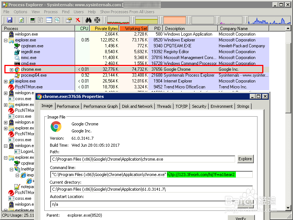This screenshot has width=293, height=220.
Task: Click the cpqteam.exe HP icon under explorer.exe 8520
Action: pos(17,46)
